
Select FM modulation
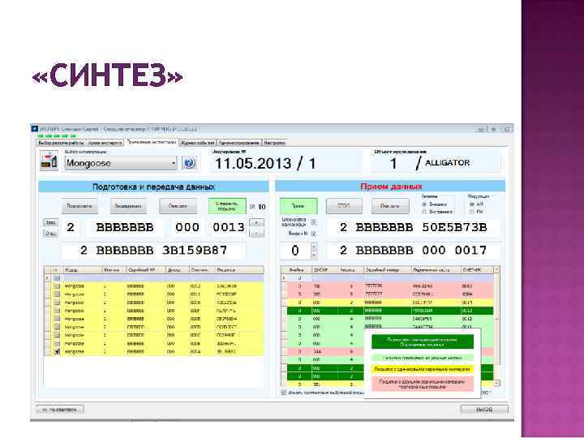click(x=471, y=212)
